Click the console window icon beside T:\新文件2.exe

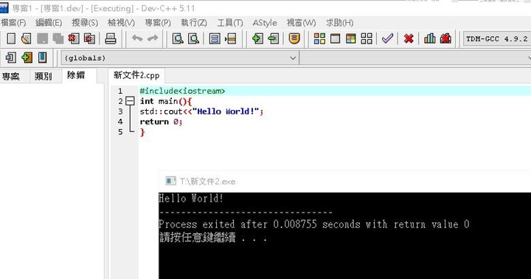[x=170, y=181]
